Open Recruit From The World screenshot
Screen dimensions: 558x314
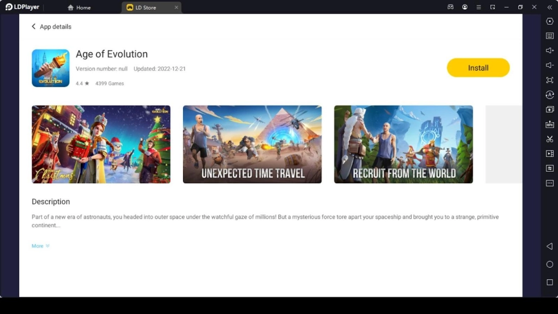click(404, 144)
